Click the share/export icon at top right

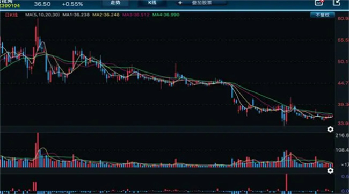click(x=336, y=3)
